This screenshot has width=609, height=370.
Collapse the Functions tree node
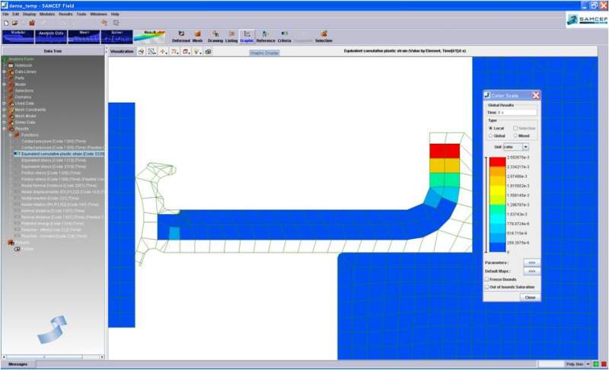pyautogui.click(x=11, y=135)
